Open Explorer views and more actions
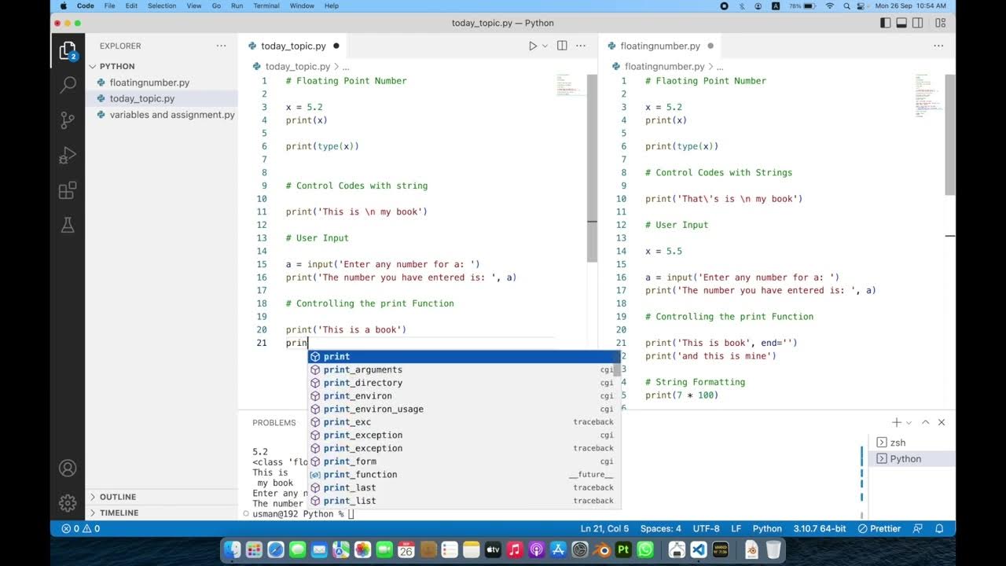The image size is (1006, 566). coord(222,46)
